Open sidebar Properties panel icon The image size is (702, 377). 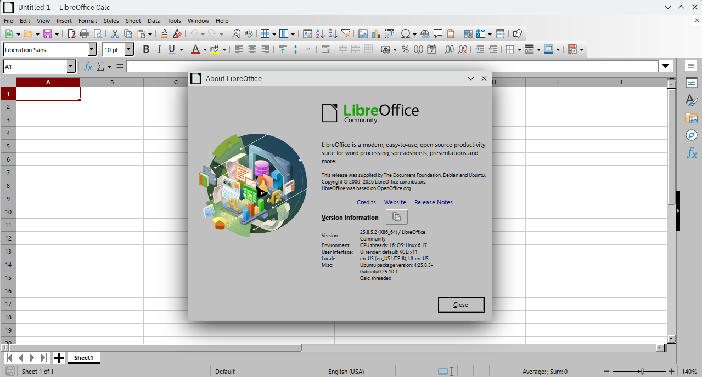(x=692, y=83)
